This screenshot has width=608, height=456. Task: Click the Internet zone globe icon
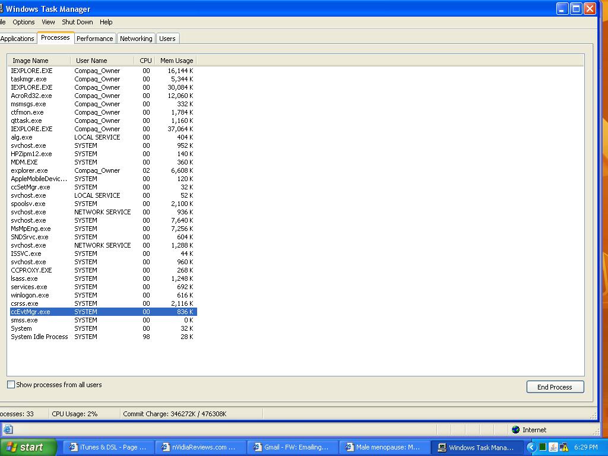coord(516,429)
